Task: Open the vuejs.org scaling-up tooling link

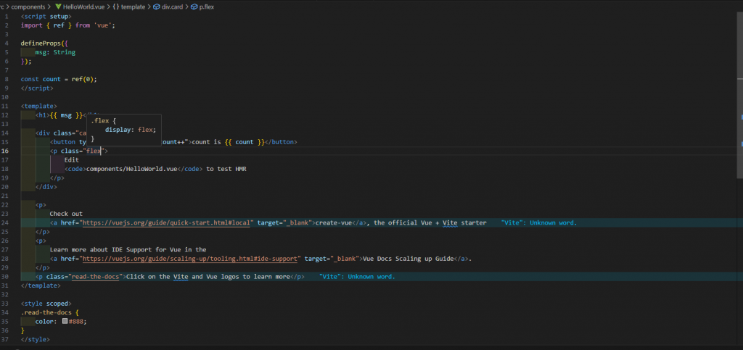Action: click(190, 259)
